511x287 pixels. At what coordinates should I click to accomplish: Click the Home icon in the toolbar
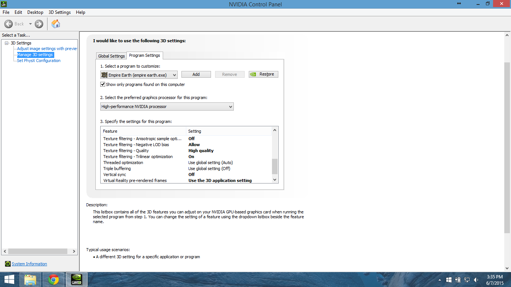tap(56, 24)
